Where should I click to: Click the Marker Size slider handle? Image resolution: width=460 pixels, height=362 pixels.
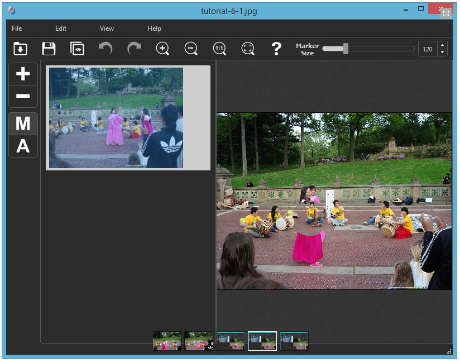346,49
